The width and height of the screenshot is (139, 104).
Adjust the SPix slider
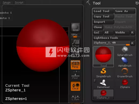click(x=76, y=36)
